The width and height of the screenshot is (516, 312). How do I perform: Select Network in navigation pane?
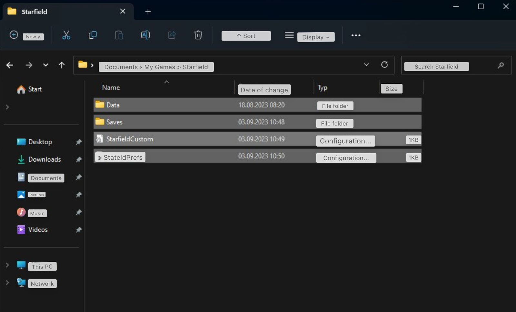36,283
